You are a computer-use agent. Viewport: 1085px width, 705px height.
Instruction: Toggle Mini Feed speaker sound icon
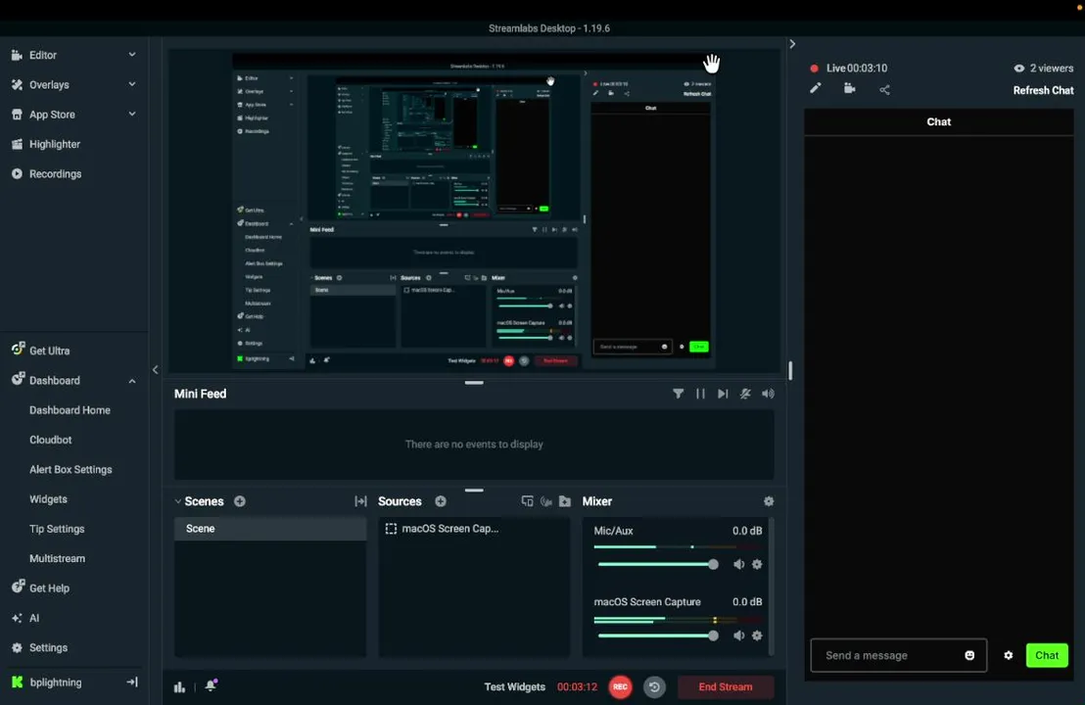pyautogui.click(x=768, y=394)
